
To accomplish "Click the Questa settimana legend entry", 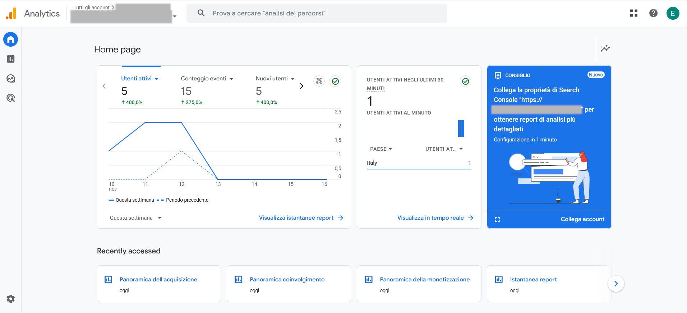I will (132, 200).
